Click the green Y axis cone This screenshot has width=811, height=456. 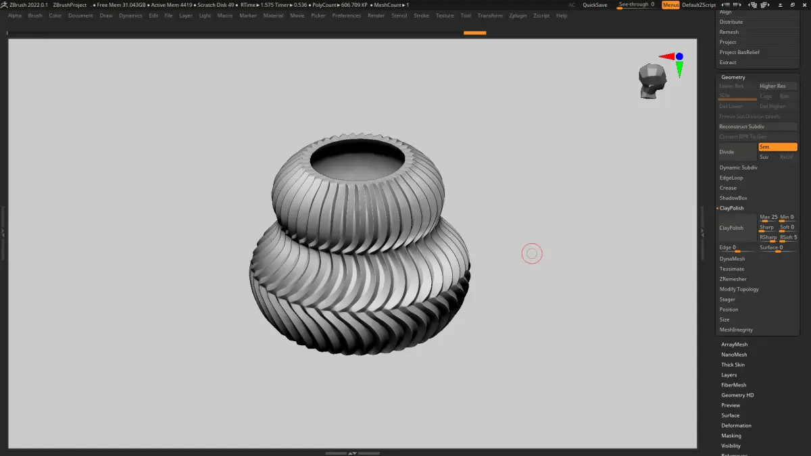pyautogui.click(x=679, y=69)
